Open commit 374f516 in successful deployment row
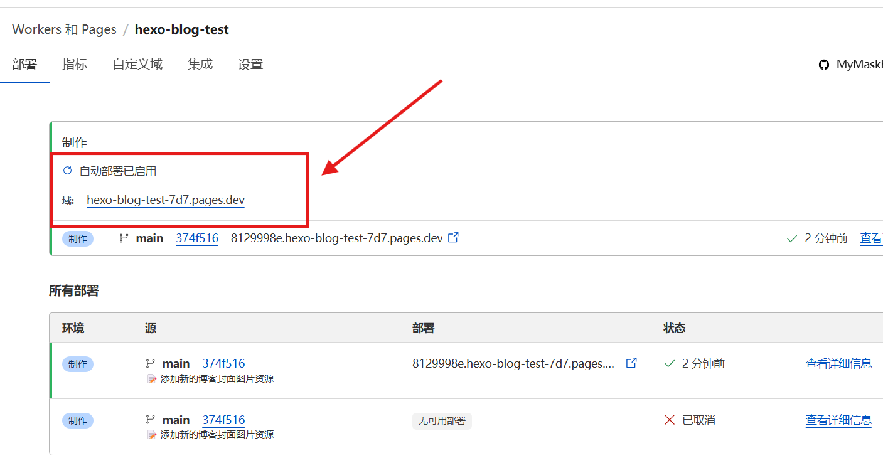Viewport: 883px width, 458px height. coord(223,363)
